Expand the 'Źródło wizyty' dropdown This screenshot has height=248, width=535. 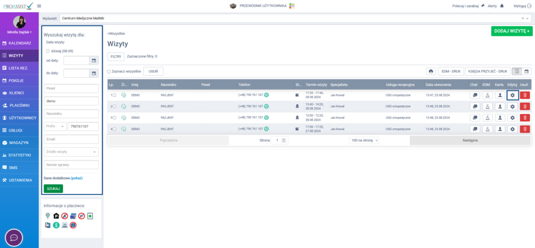pyautogui.click(x=71, y=152)
